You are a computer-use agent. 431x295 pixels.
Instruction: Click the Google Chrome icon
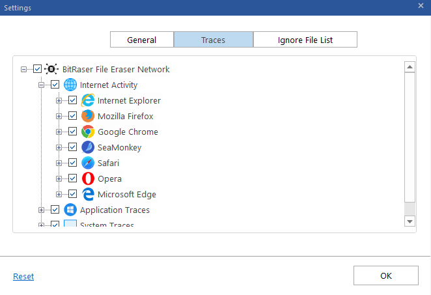pyautogui.click(x=88, y=132)
